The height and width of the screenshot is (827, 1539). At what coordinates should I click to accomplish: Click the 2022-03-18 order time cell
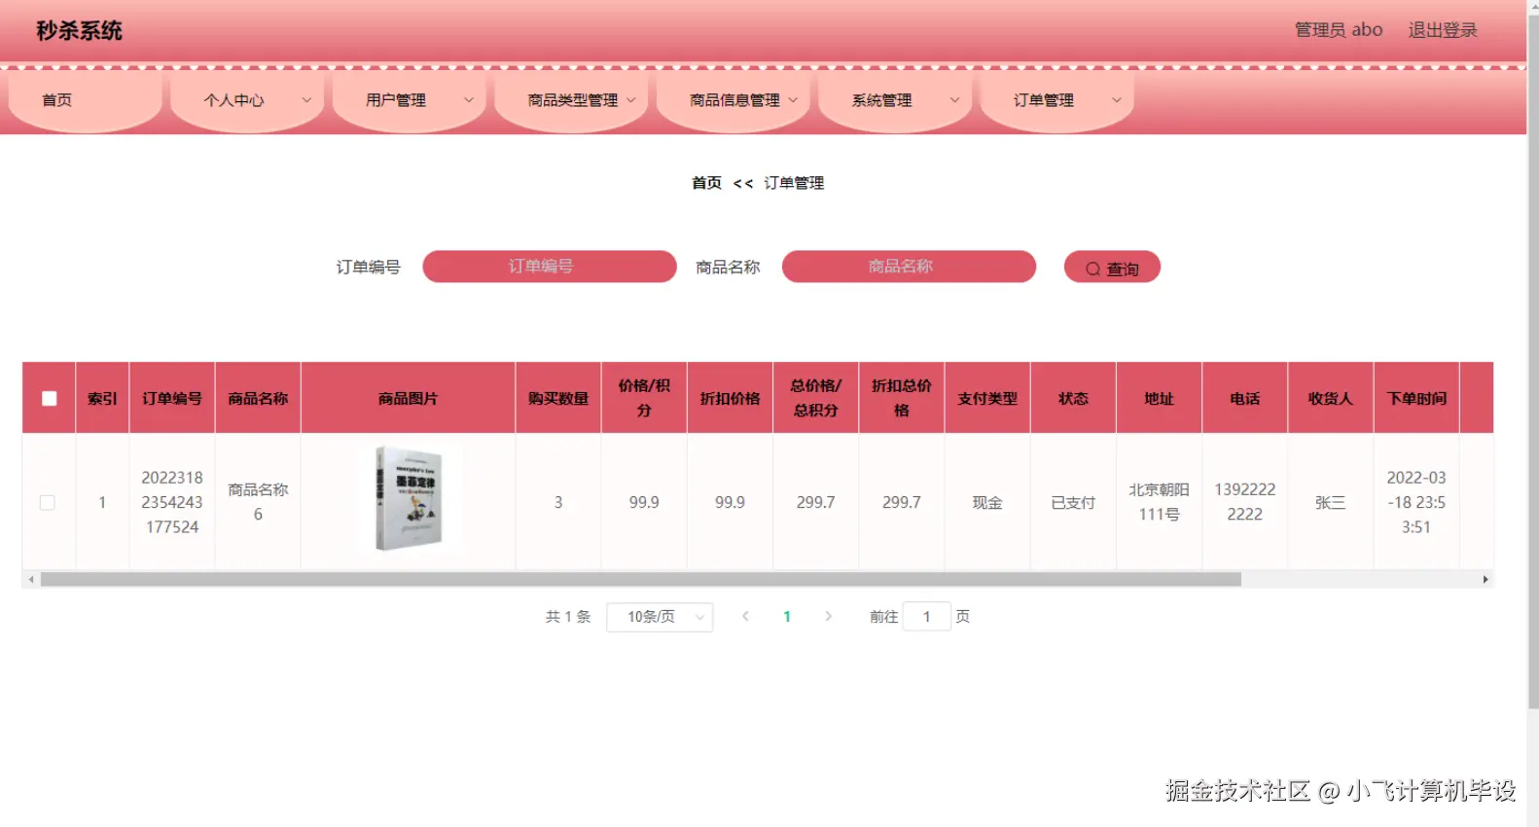(x=1416, y=502)
